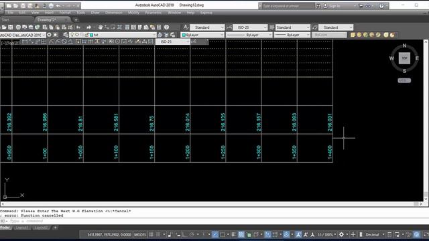Click the Save icon in Standard toolbar
429x241 pixels.
11,27
